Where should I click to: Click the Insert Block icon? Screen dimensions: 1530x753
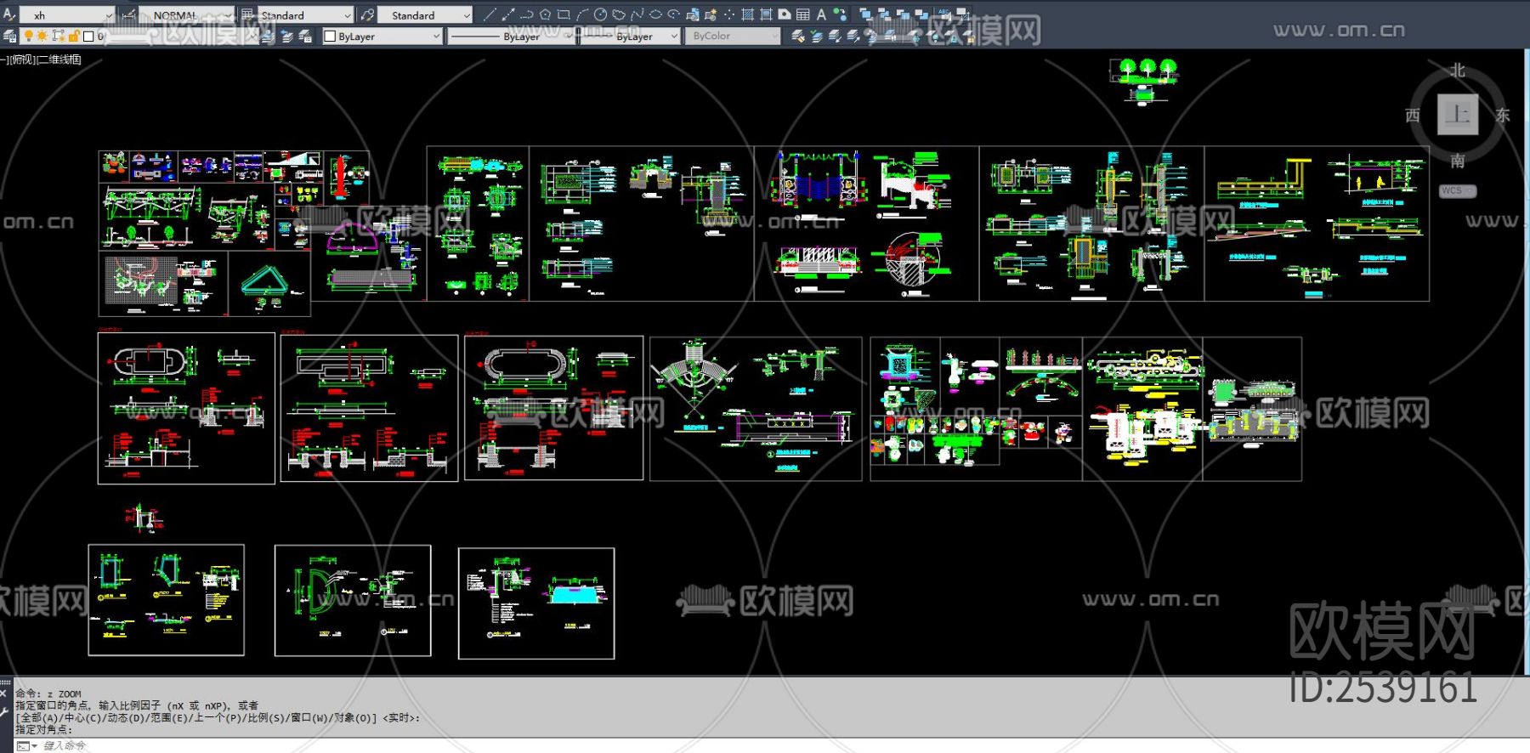693,14
